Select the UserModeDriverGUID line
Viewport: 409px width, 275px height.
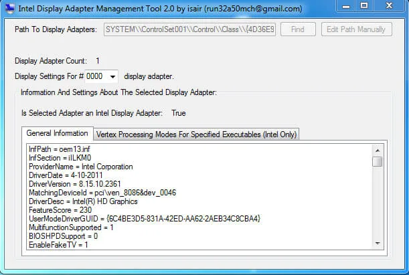pos(145,218)
